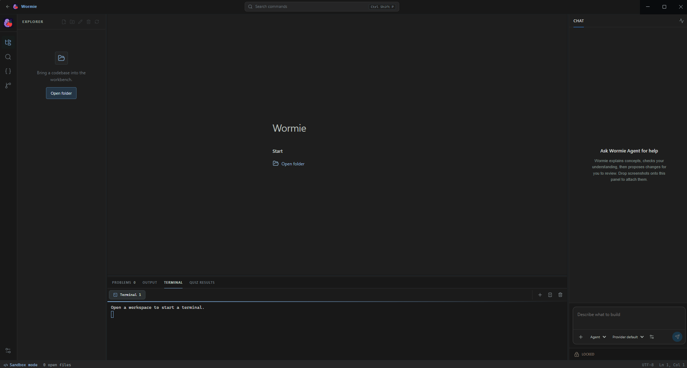Focus the 'Describe what to build' chat input

629,318
